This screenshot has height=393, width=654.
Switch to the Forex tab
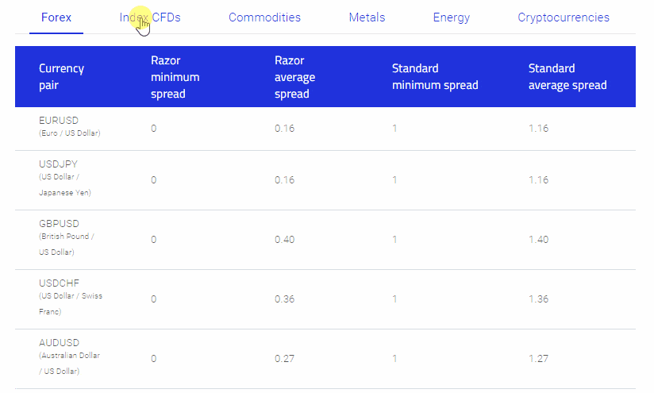pyautogui.click(x=56, y=17)
